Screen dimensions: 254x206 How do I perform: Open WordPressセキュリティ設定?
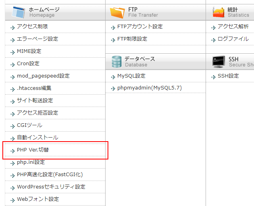[51, 187]
